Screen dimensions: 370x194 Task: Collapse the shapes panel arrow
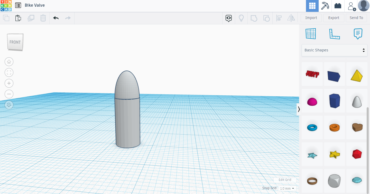click(x=299, y=109)
